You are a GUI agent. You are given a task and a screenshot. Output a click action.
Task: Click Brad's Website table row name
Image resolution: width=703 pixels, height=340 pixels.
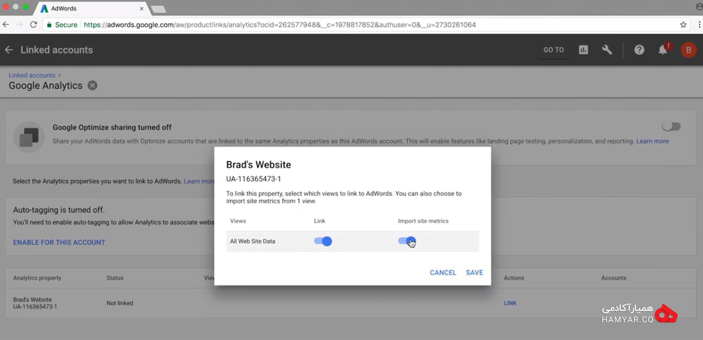33,300
